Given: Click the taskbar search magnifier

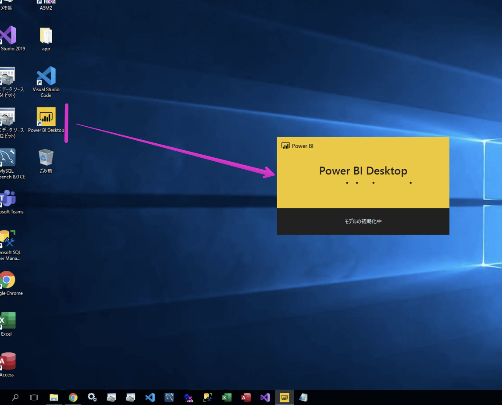Looking at the screenshot, I should 15,397.
